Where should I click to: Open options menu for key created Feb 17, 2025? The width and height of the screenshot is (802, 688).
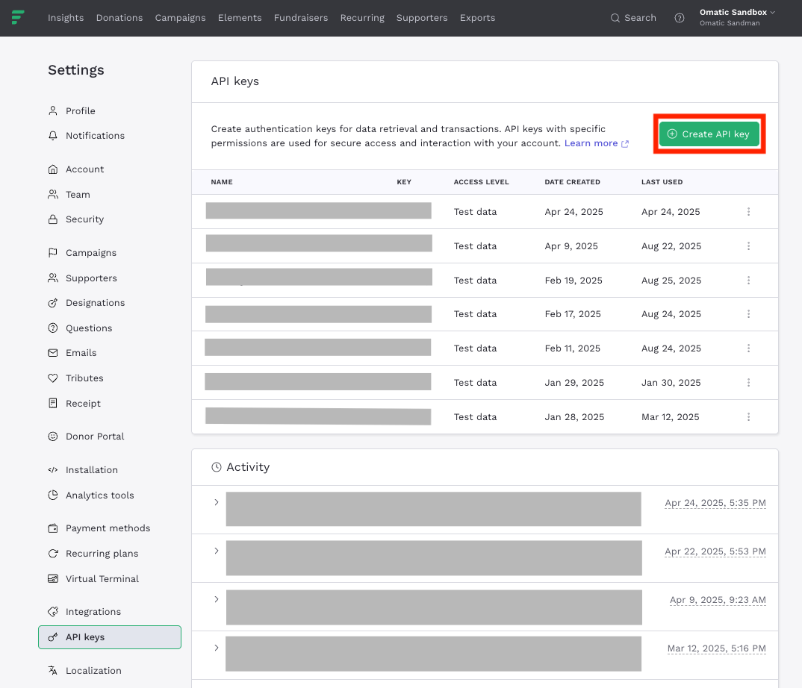pyautogui.click(x=748, y=314)
